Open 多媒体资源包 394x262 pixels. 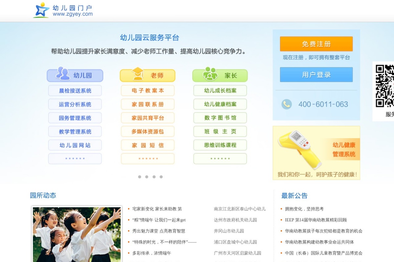pos(148,132)
